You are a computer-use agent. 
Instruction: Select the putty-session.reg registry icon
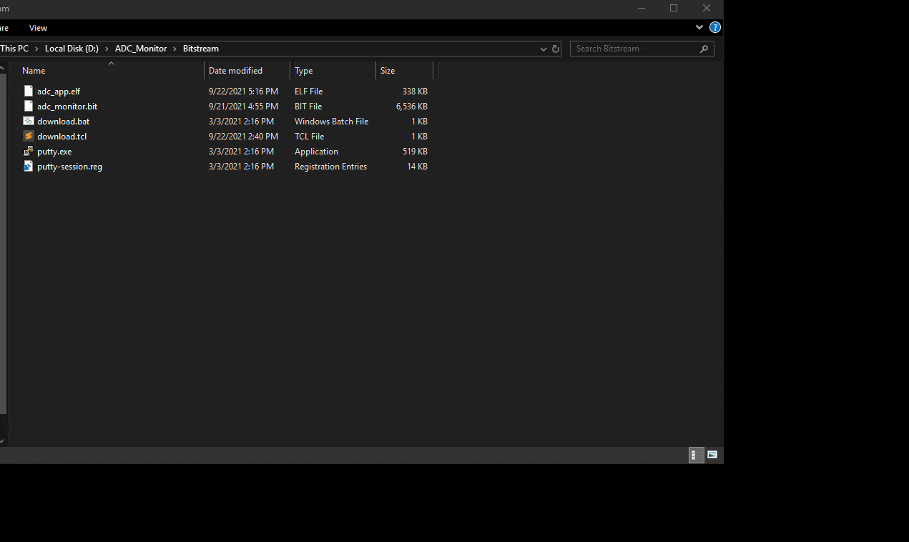click(x=29, y=167)
